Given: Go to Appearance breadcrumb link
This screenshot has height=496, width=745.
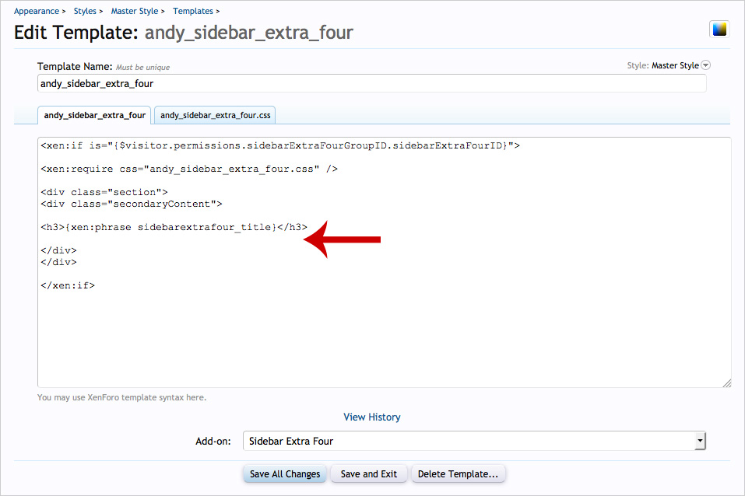Looking at the screenshot, I should coord(37,11).
